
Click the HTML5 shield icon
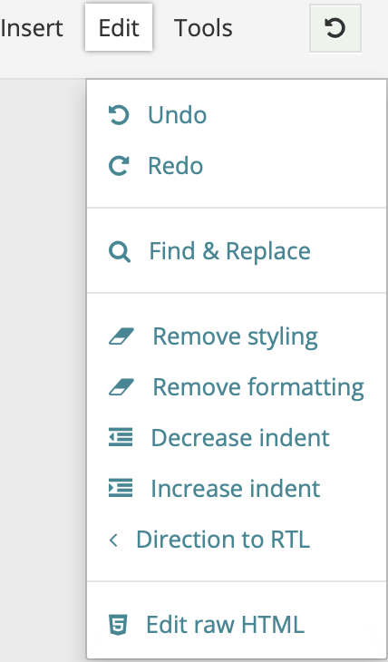(x=118, y=625)
